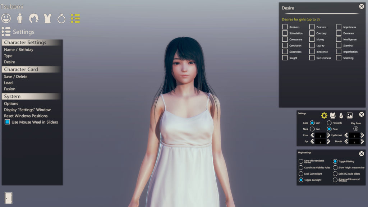Image resolution: width=368 pixels, height=207 pixels.
Task: Advance to next Pose with right arrow
Action: point(328,135)
